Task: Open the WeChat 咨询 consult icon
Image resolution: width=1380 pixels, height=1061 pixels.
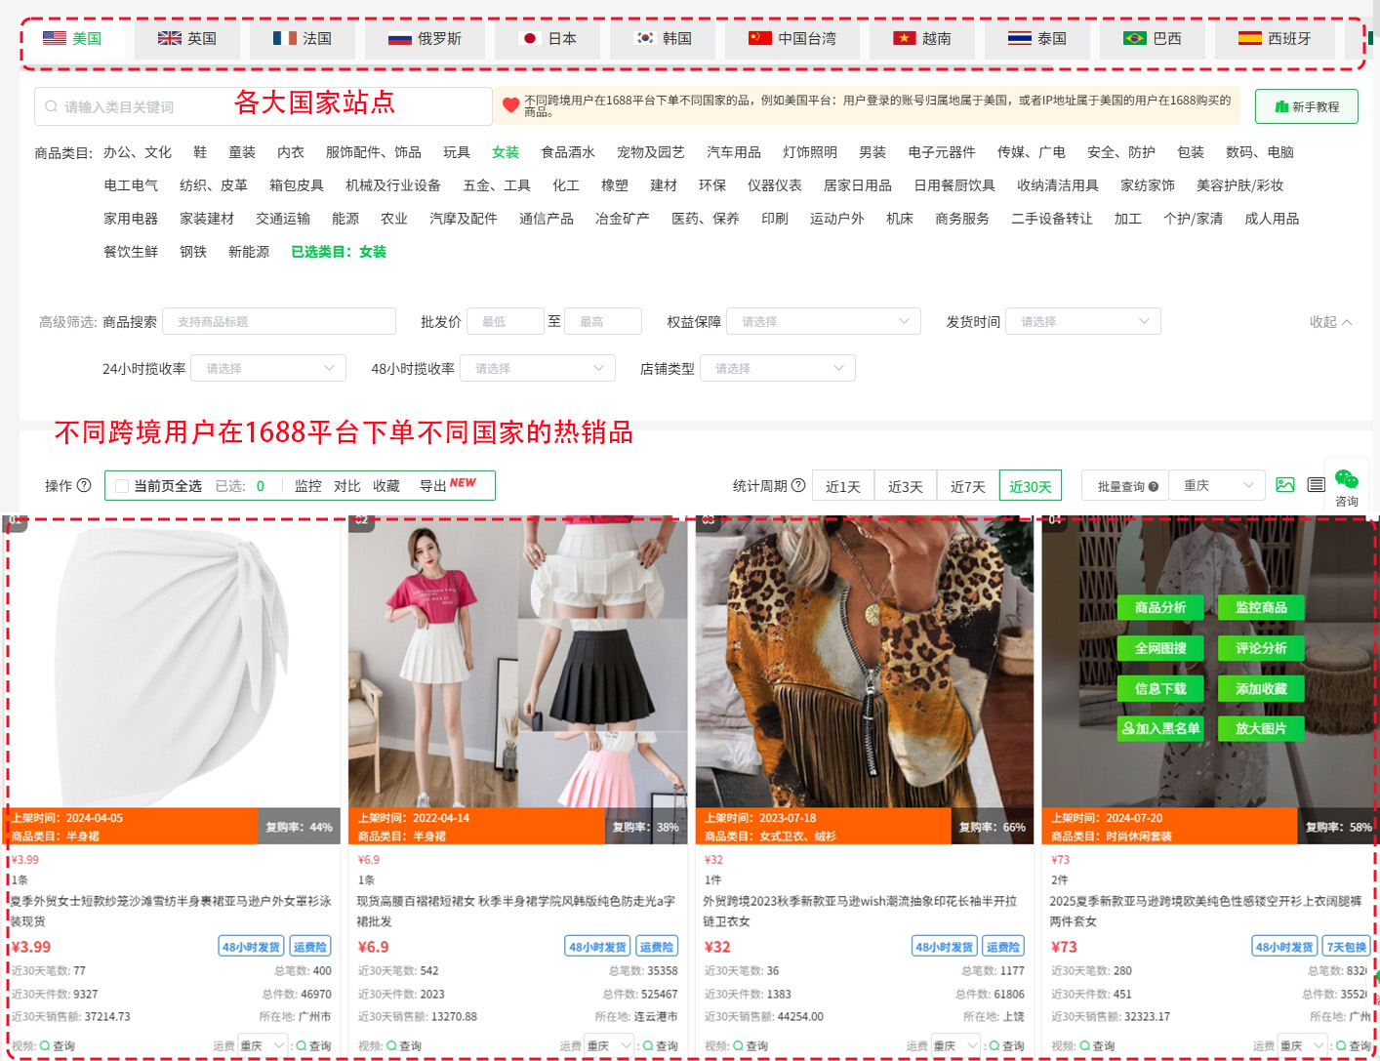Action: (1347, 486)
